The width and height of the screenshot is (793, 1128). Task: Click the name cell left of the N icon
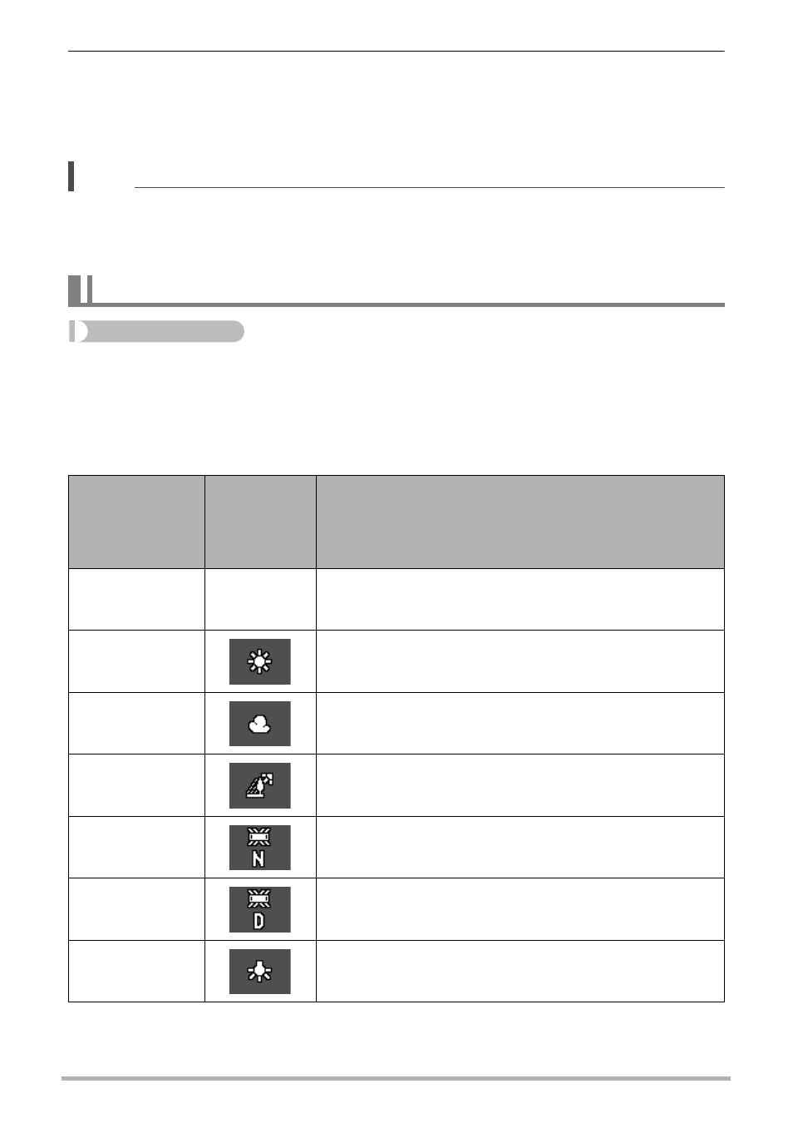coord(136,848)
